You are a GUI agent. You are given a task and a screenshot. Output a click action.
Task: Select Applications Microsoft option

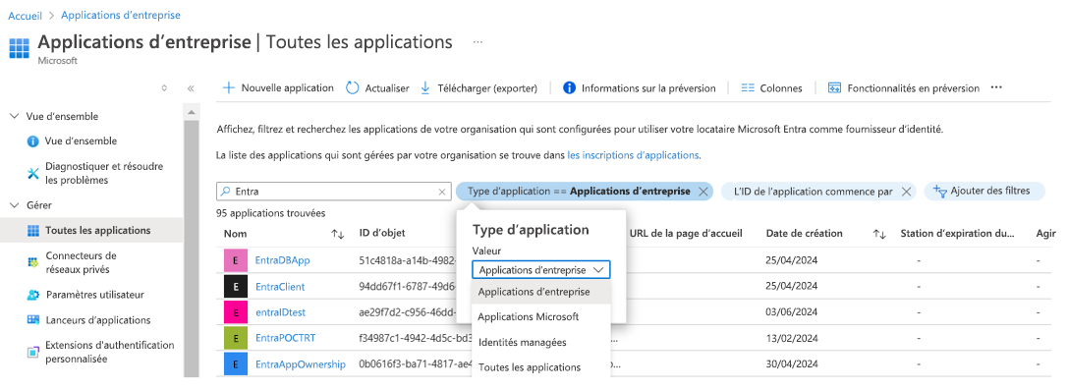[540, 317]
